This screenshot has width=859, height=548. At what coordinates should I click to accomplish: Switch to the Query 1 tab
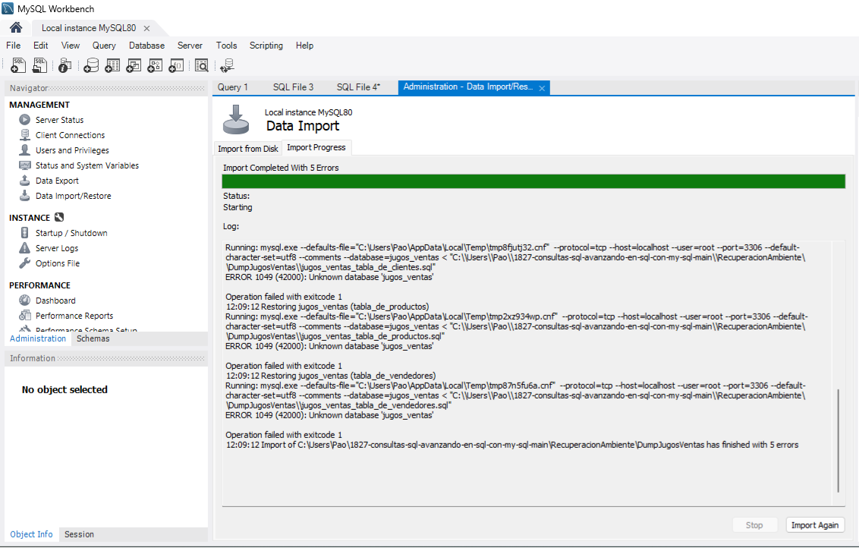(233, 87)
